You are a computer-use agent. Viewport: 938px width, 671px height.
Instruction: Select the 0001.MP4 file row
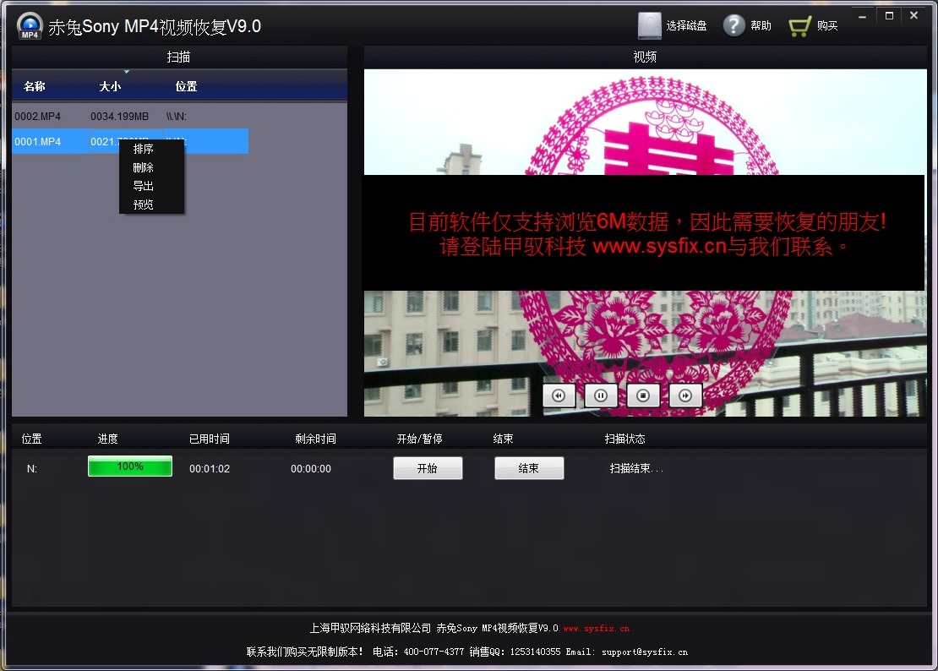[130, 141]
